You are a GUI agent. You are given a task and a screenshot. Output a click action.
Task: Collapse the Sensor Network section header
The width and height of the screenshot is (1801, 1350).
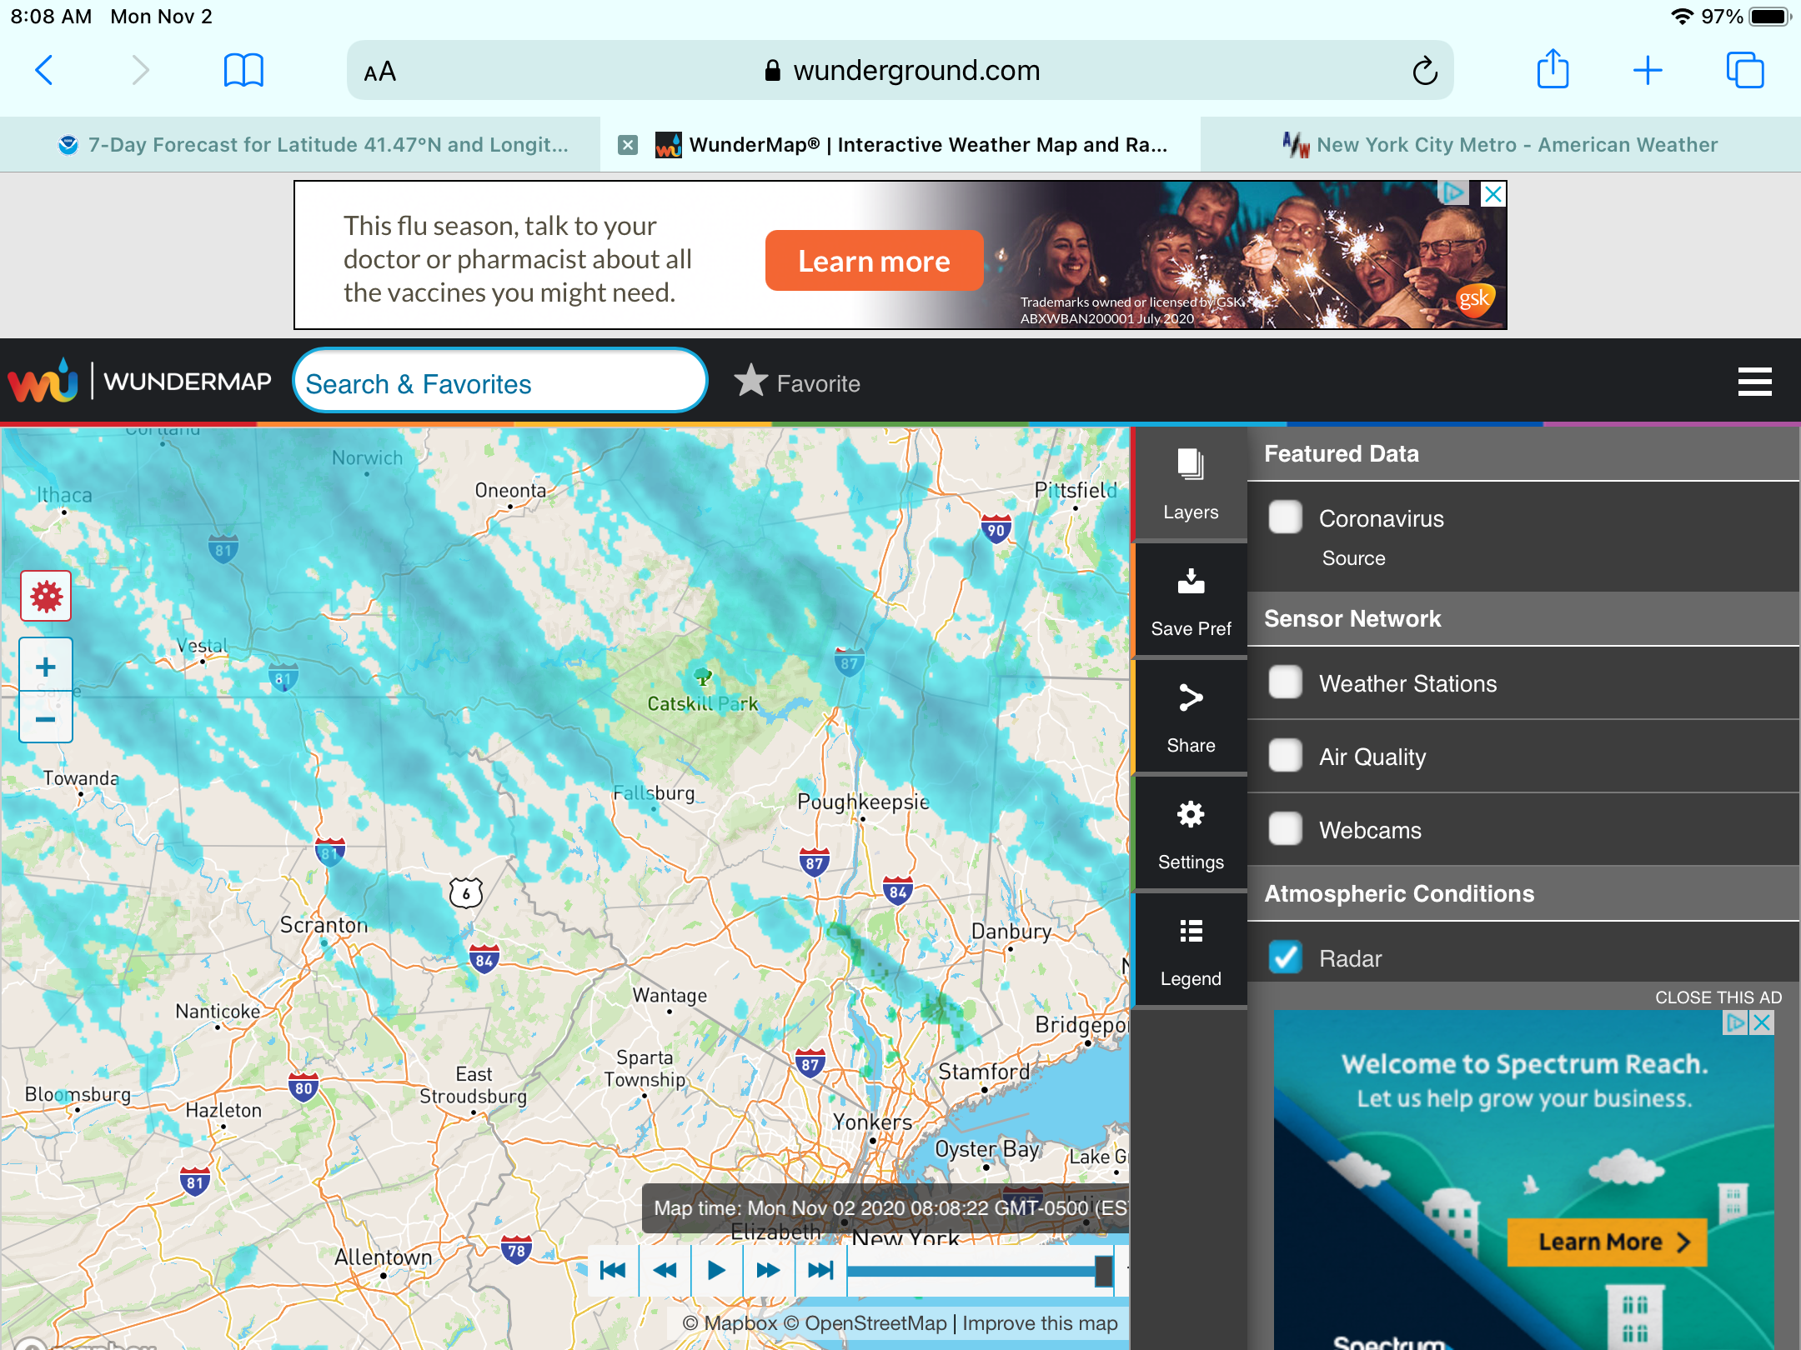pos(1523,618)
